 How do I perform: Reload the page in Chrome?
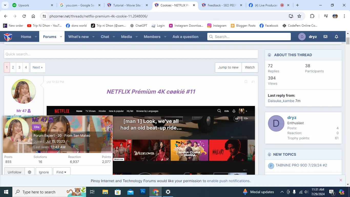point(24,16)
